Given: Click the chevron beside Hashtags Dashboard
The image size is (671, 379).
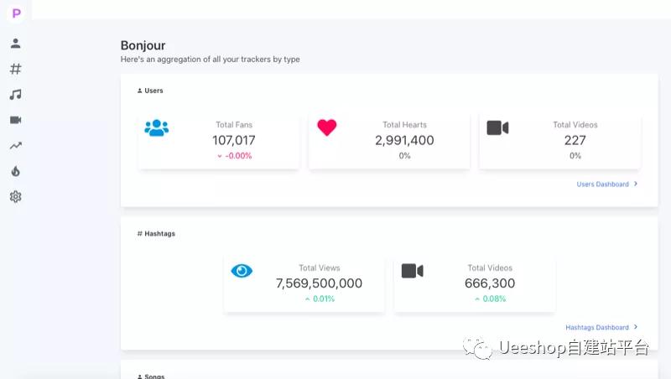Looking at the screenshot, I should 636,327.
